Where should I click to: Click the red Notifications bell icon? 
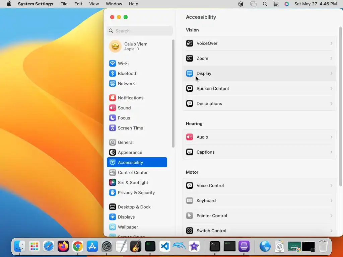(113, 98)
